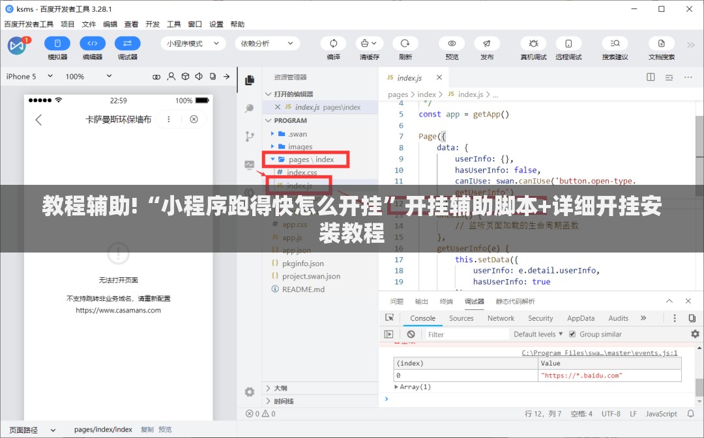Click the user avatar with notification badge
Screen dimensions: 704x438
pos(17,46)
